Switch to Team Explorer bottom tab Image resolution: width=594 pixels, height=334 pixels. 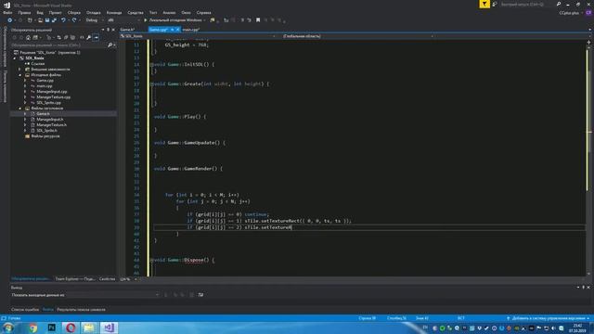(x=75, y=279)
